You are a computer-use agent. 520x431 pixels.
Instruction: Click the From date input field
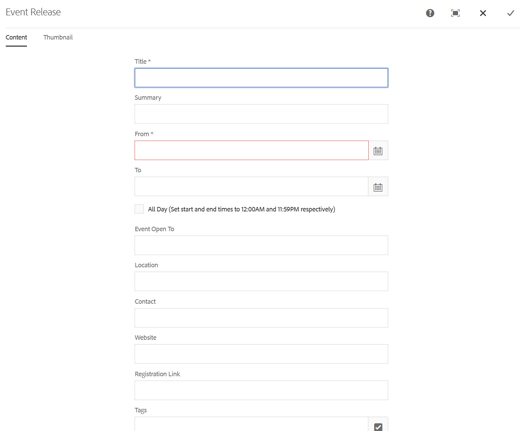(251, 150)
